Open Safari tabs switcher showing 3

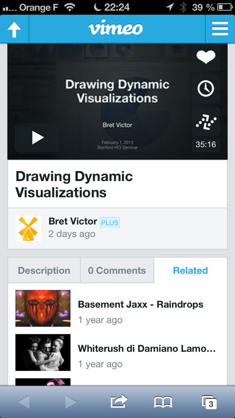tap(209, 402)
